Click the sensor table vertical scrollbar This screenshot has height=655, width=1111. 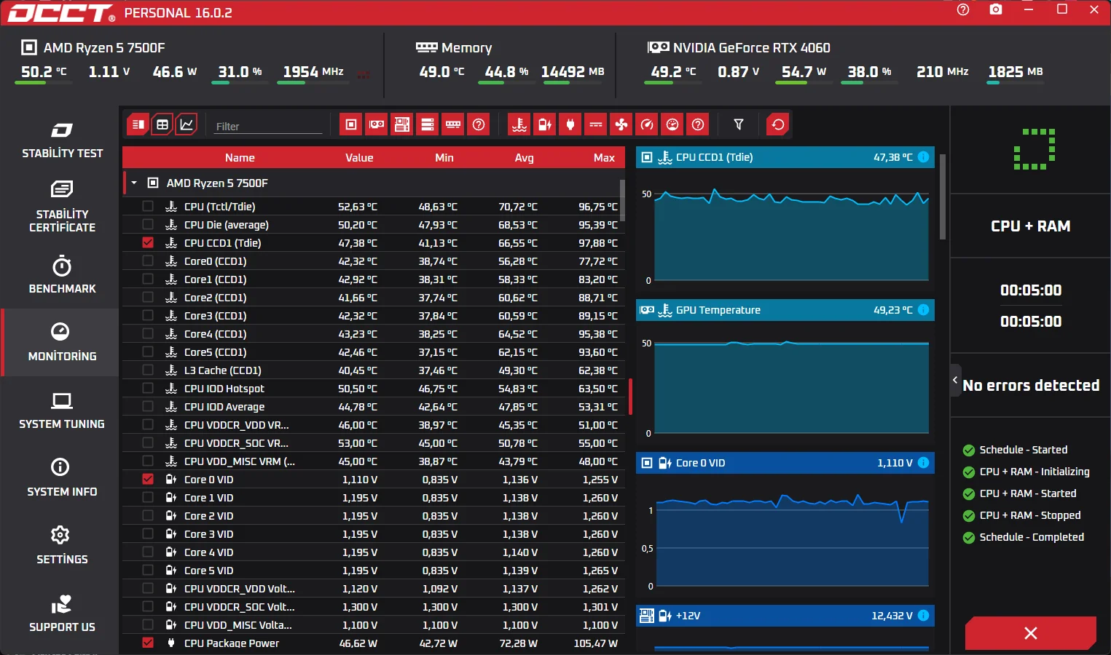point(621,200)
